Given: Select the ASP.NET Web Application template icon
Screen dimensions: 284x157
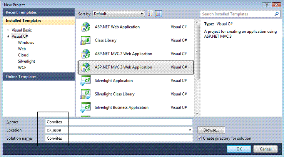Looking at the screenshot, I should 85,27.
